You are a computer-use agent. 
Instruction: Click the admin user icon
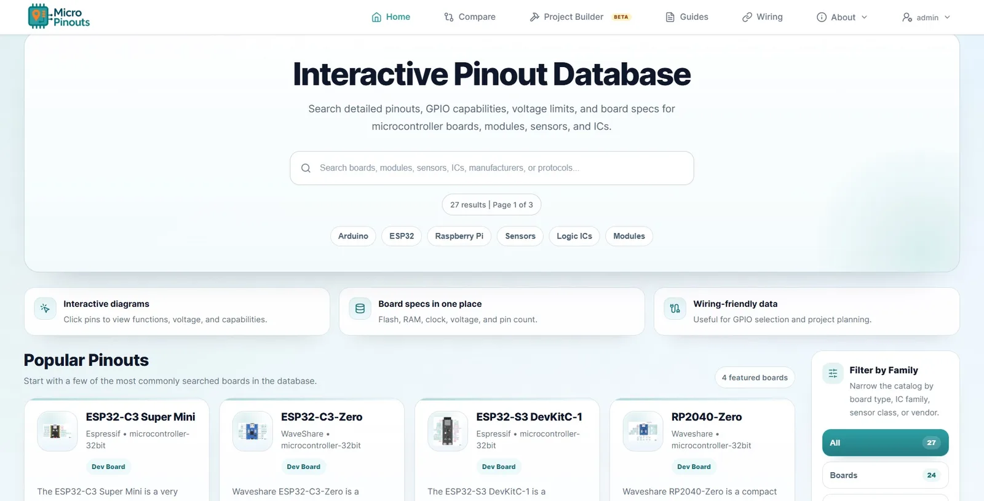coord(907,17)
